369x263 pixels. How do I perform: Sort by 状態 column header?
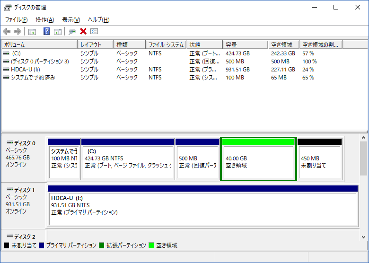click(x=204, y=44)
